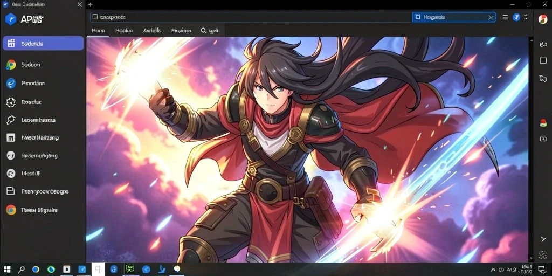Close the highlighted blue tab with its X
552x276 pixels.
491,17
